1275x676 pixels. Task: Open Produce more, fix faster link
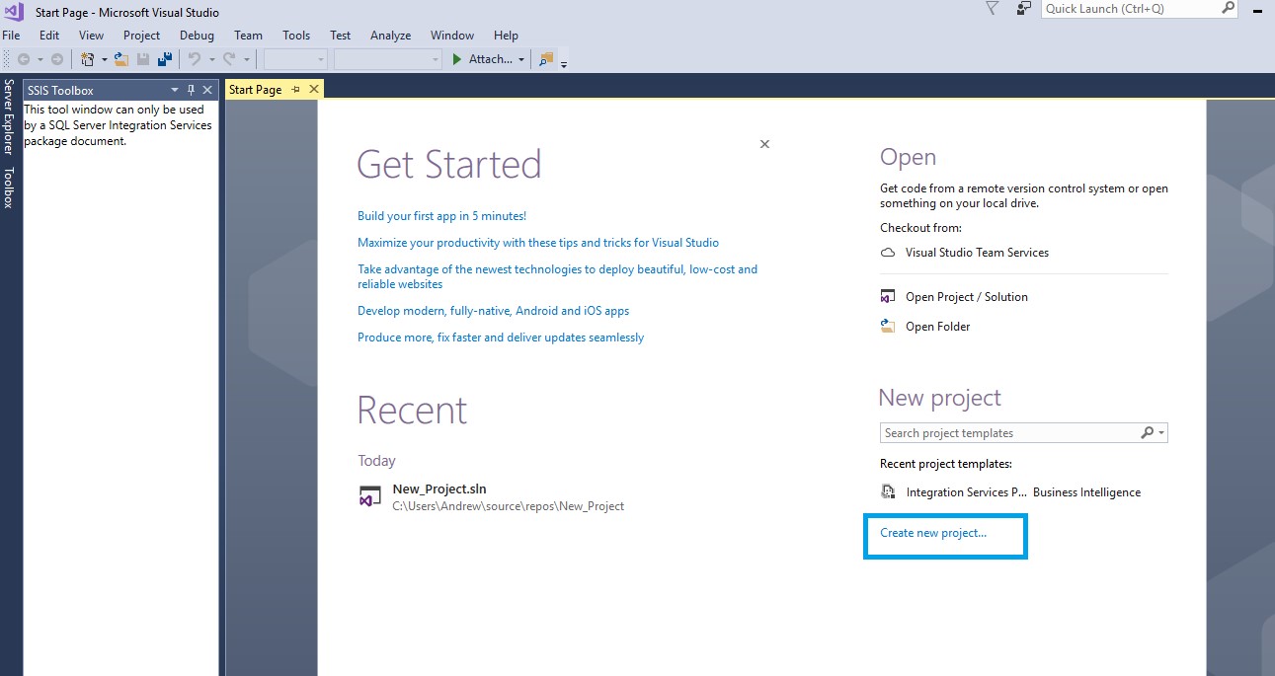501,337
